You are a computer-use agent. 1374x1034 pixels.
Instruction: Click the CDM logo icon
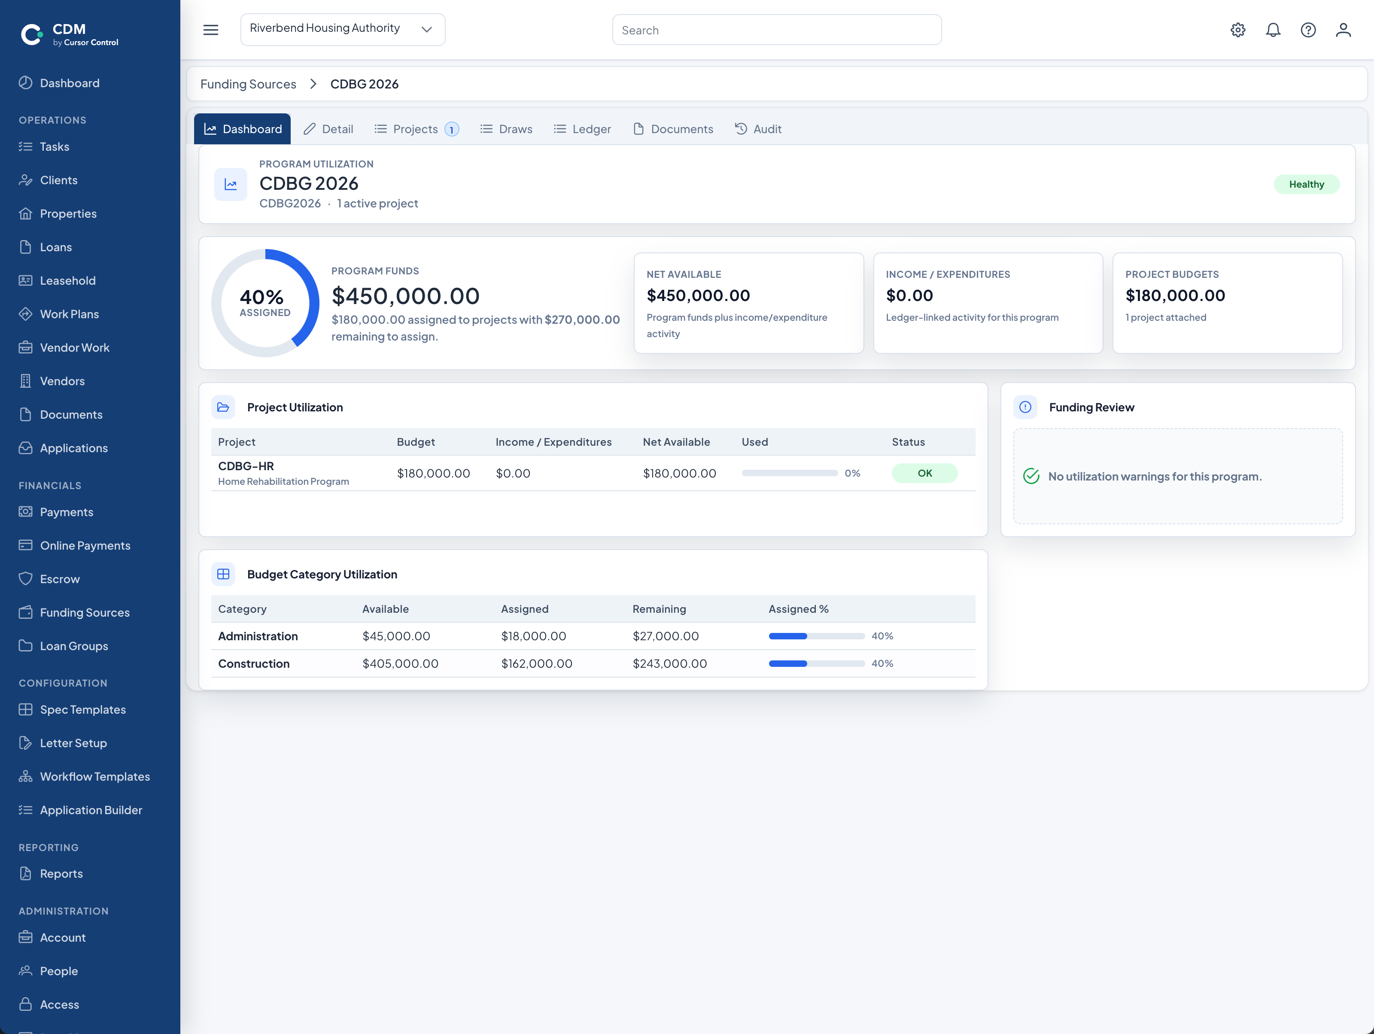(31, 34)
